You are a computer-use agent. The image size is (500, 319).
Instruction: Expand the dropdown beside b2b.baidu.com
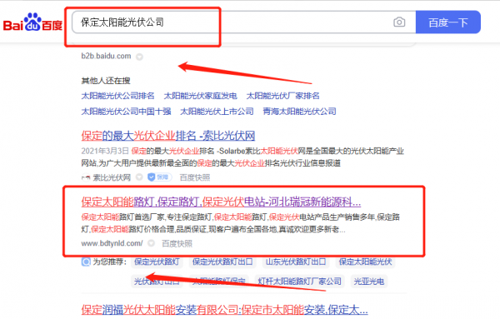(x=139, y=57)
